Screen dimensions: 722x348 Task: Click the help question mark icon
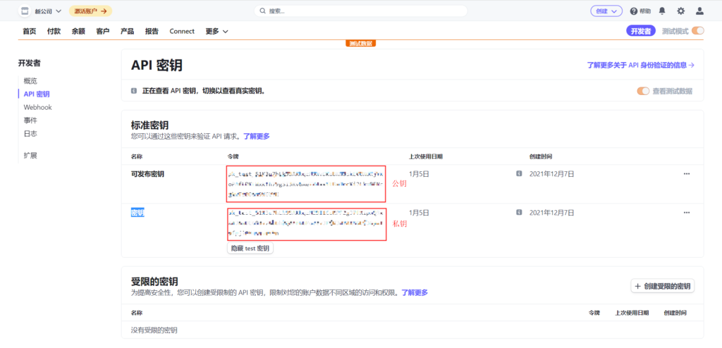(x=634, y=11)
